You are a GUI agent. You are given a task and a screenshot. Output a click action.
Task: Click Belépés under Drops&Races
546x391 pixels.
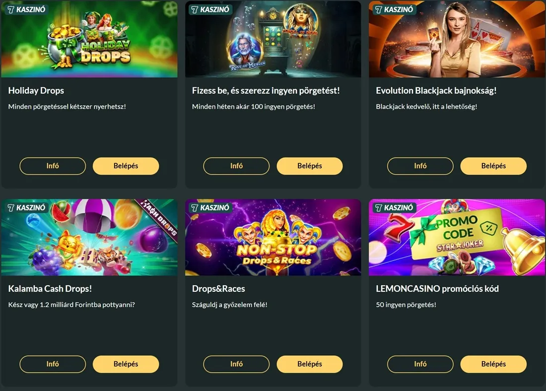tap(310, 364)
